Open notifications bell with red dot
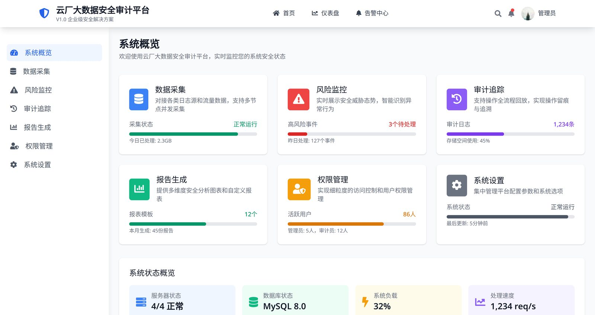 click(511, 13)
